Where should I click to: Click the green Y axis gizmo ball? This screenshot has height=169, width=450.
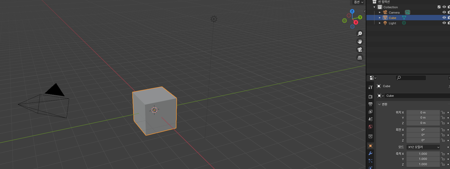(360, 17)
